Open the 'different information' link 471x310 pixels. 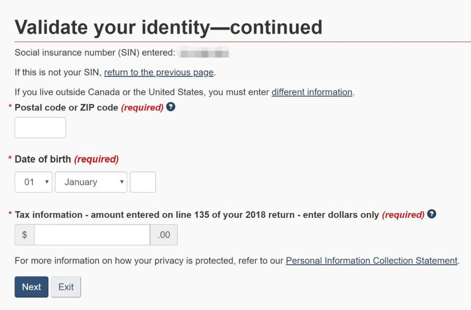pos(312,92)
